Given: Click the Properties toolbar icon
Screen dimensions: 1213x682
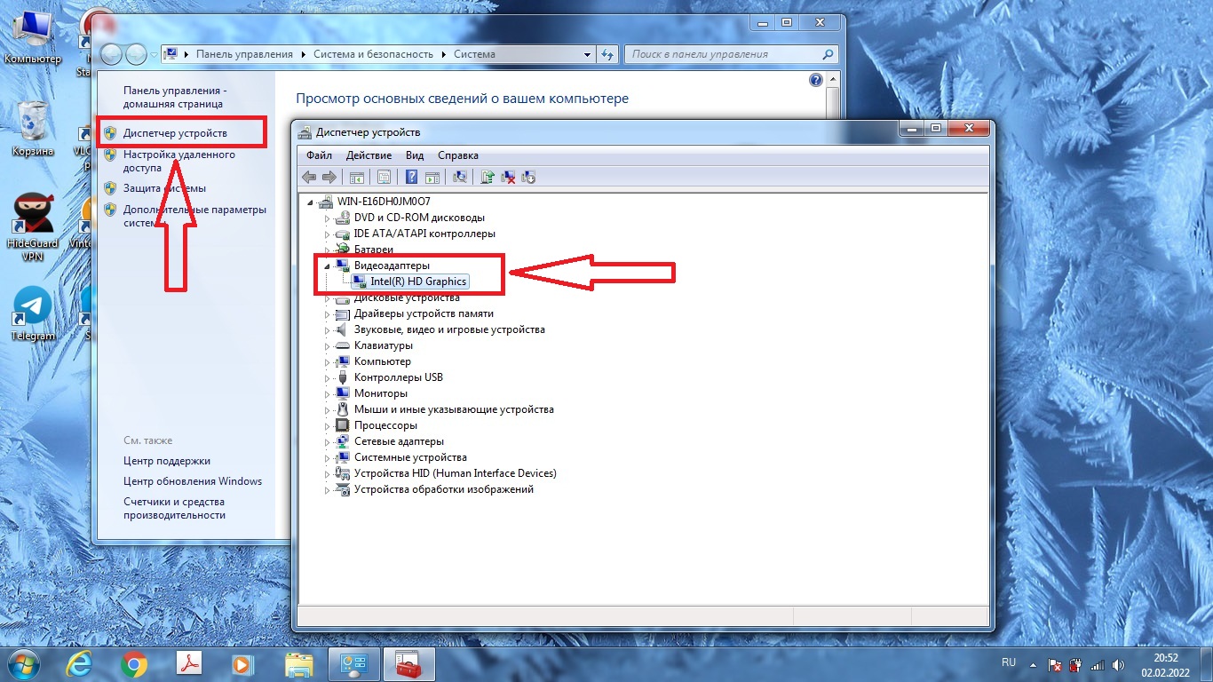Looking at the screenshot, I should pos(384,177).
